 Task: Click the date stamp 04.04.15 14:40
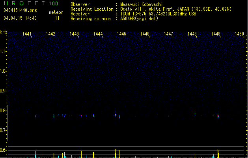point(20,18)
